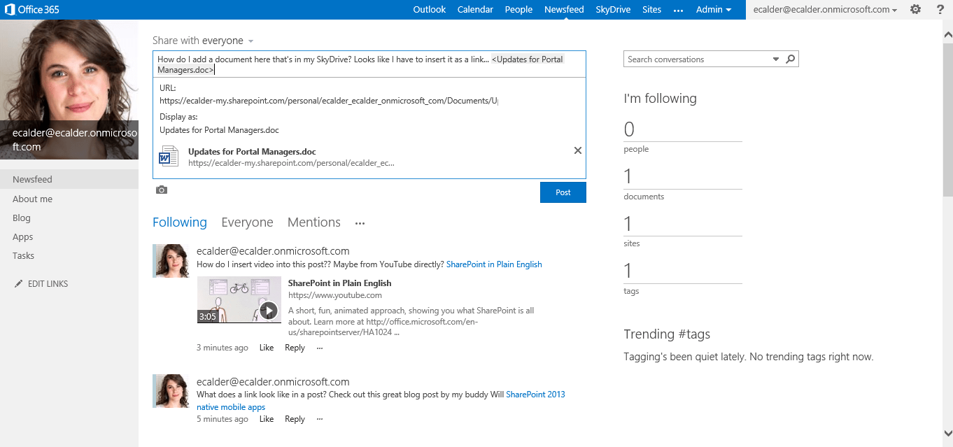
Task: Reply to the video post
Action: [295, 348]
